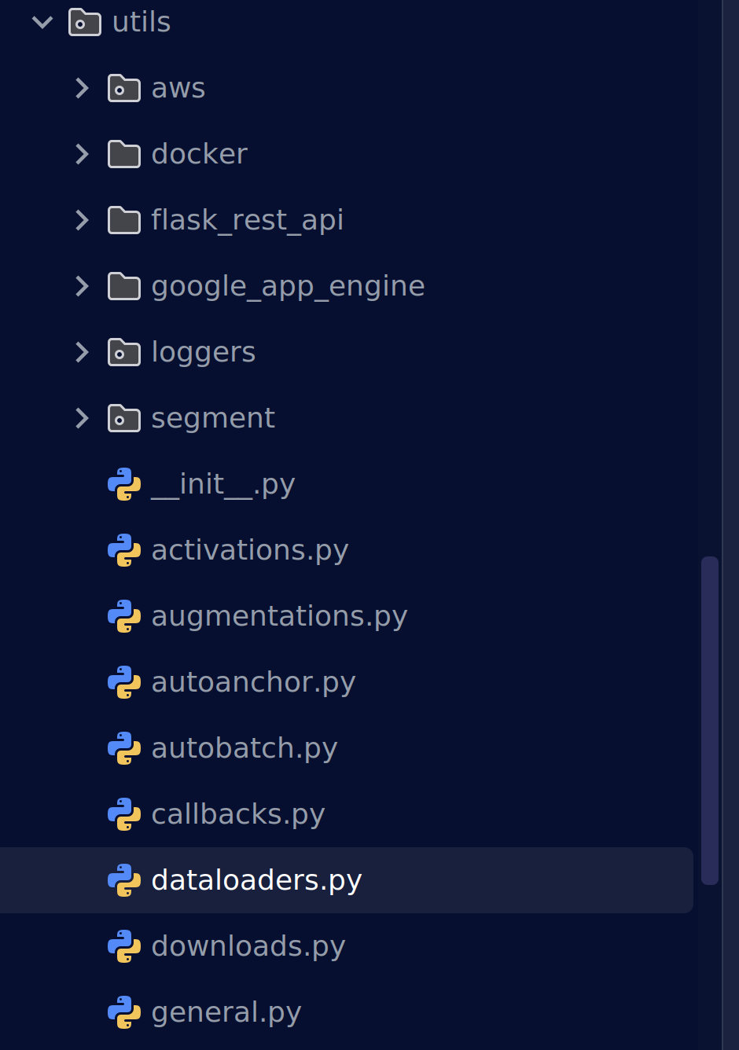
Task: Expand the flask_rest_api folder chevron
Action: point(82,220)
